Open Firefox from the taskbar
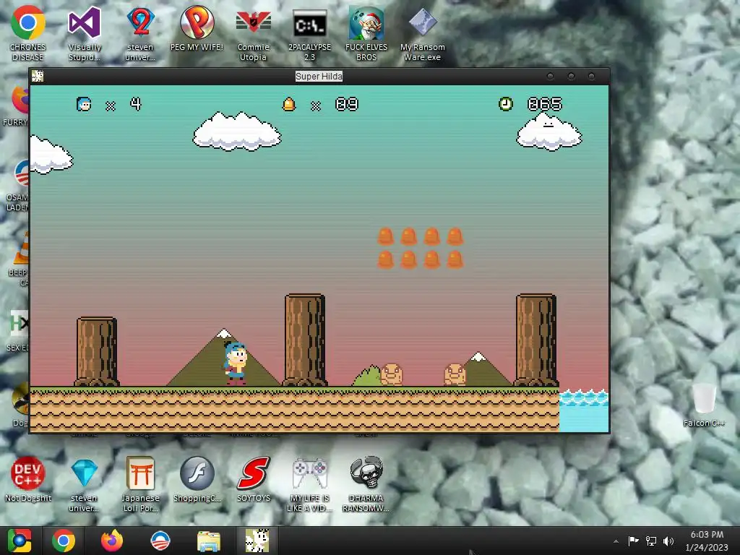The height and width of the screenshot is (555, 740). coord(112,541)
